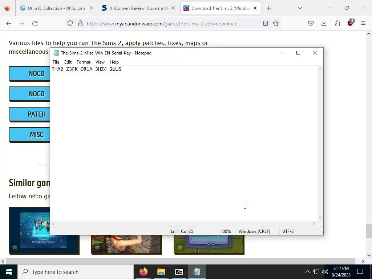Viewport: 372px width, 279px height.
Task: Go forward in Firefox
Action: [x=22, y=24]
